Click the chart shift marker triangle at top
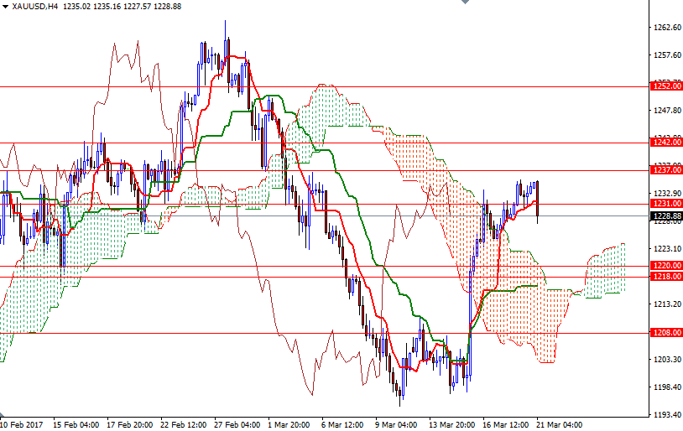 click(x=465, y=2)
